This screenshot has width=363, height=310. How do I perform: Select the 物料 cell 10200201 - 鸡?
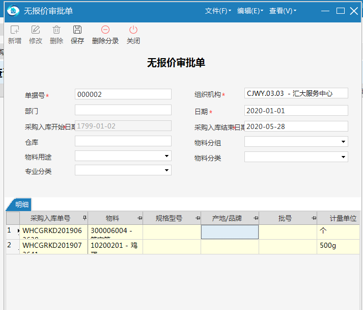(x=115, y=247)
